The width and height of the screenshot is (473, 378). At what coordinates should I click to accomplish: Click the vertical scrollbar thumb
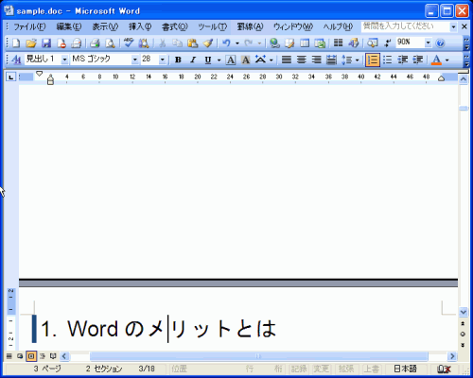[464, 109]
